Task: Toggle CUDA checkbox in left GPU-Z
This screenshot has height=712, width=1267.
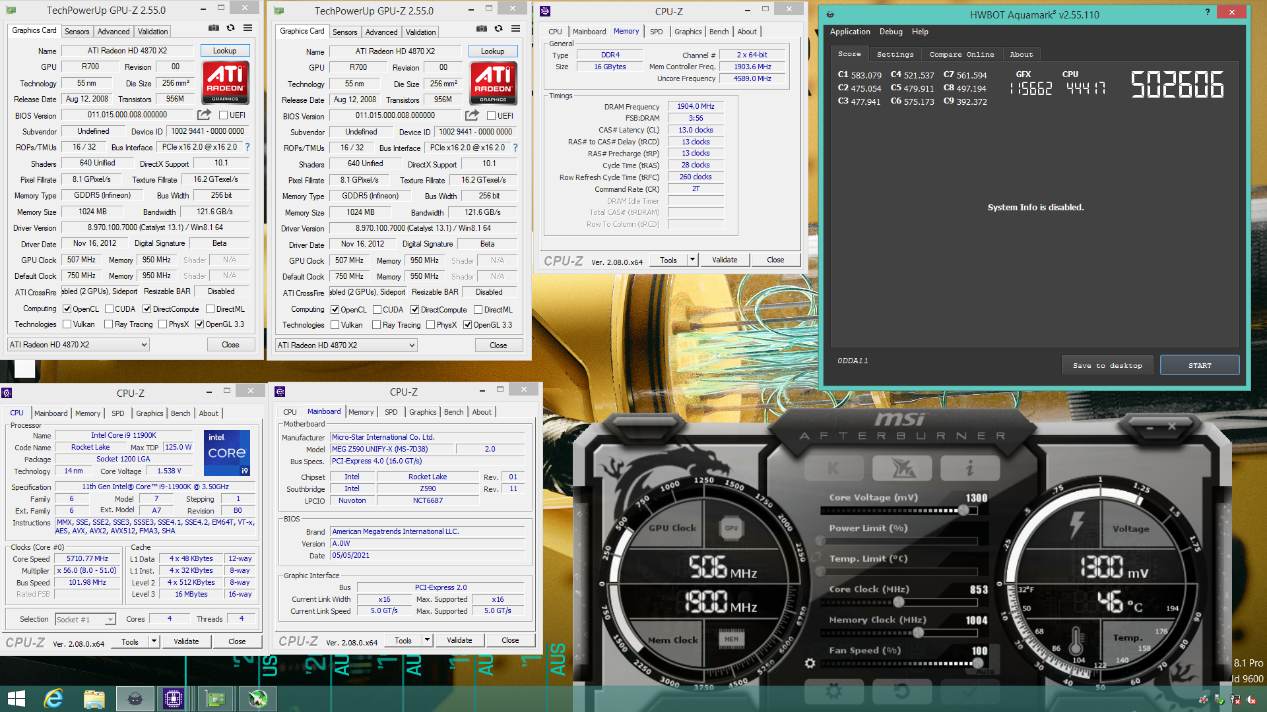Action: click(x=109, y=309)
